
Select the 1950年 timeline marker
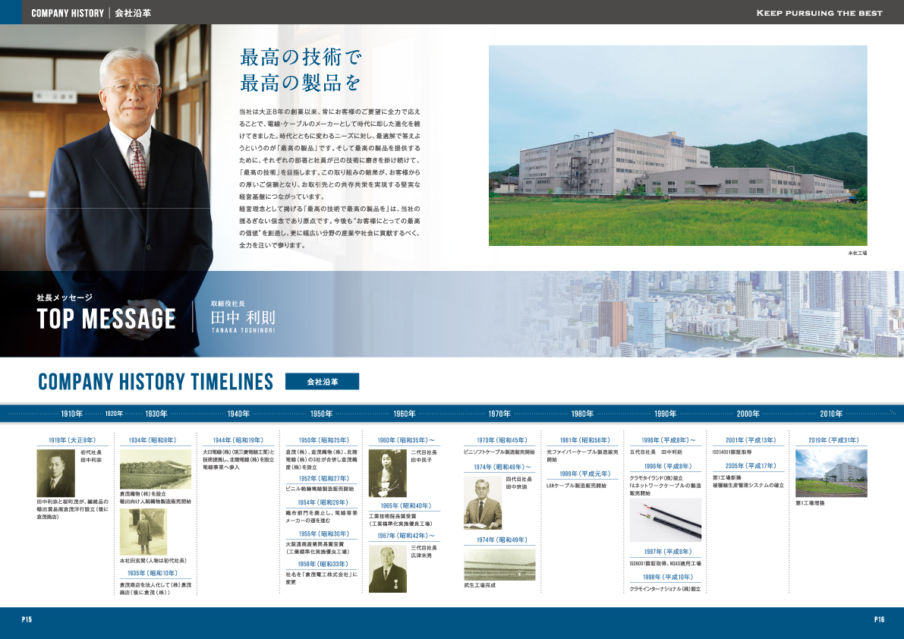tap(322, 414)
